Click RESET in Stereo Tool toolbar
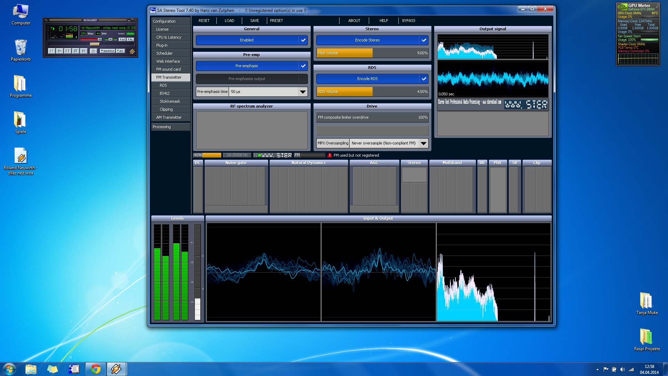 point(204,21)
